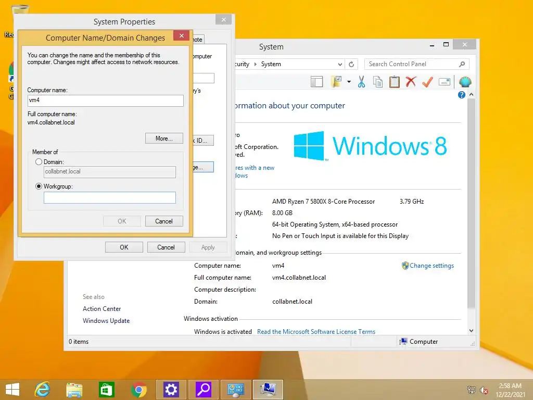Click the collabnet.local Domain value in System window
533x400 pixels.
pyautogui.click(x=292, y=302)
